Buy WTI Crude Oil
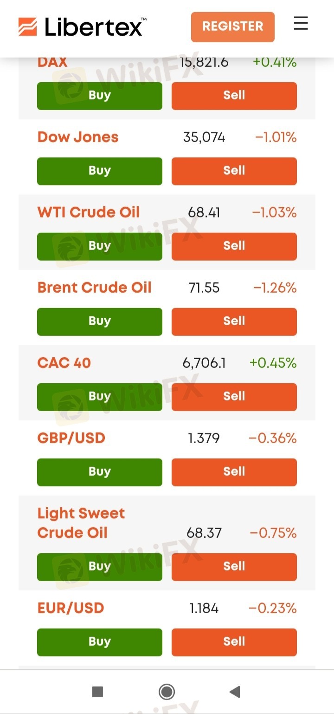 tap(100, 246)
